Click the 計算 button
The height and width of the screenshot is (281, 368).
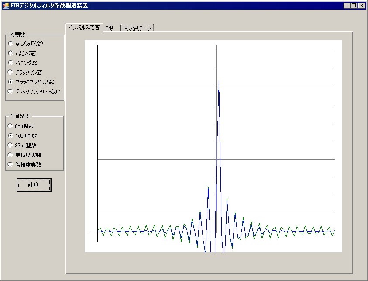pos(34,185)
